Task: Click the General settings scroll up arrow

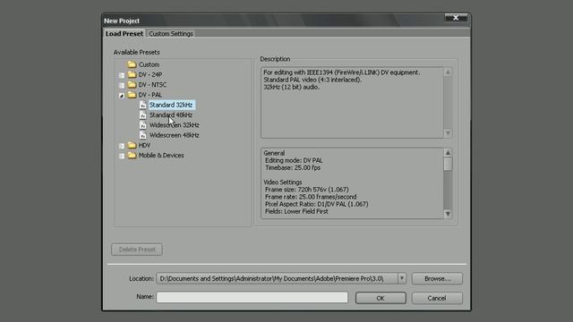Action: 448,153
